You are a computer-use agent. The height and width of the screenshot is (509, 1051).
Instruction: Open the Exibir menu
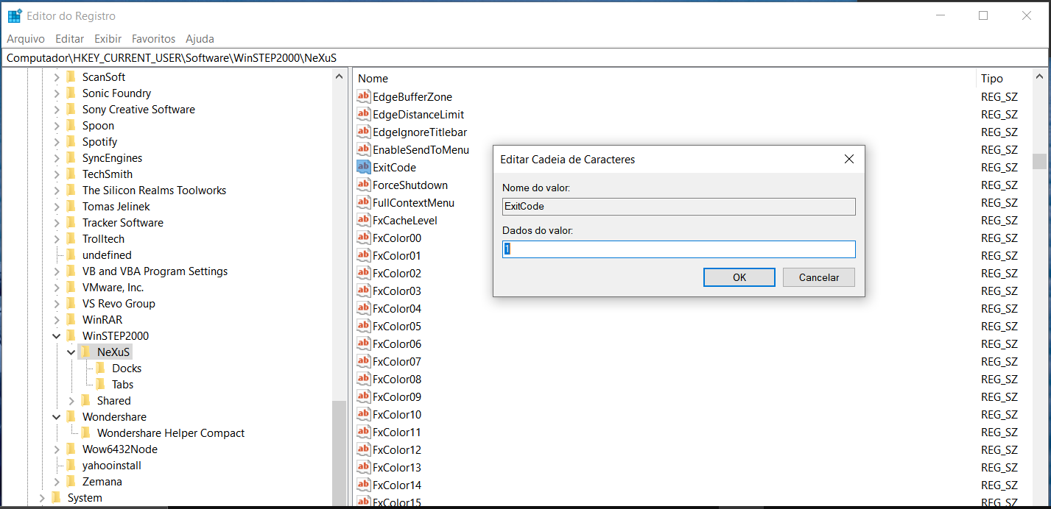[108, 38]
